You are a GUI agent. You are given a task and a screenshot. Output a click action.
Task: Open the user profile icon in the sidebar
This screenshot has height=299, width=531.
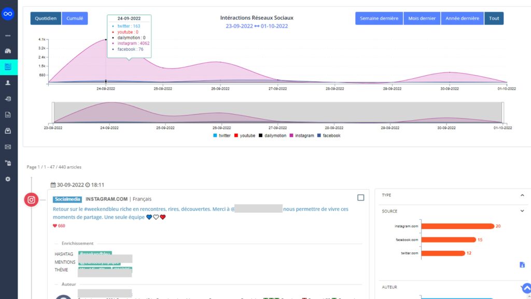click(x=8, y=82)
